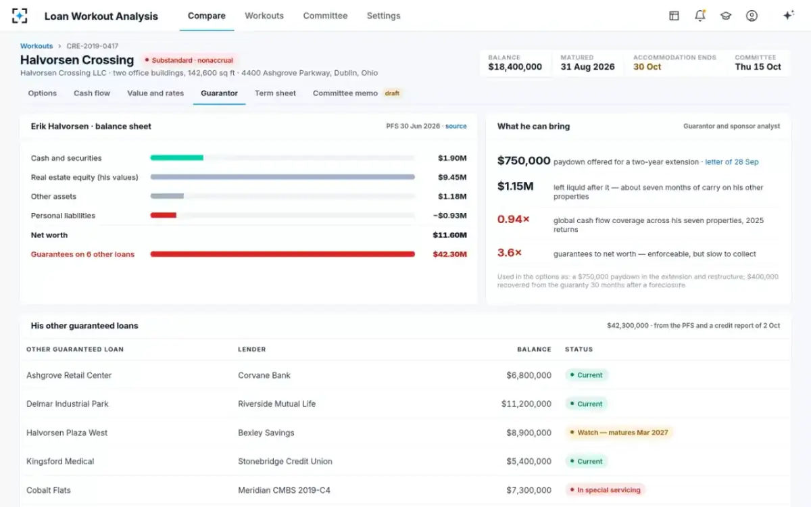Launch the sparkle AI assistant icon

pyautogui.click(x=788, y=16)
